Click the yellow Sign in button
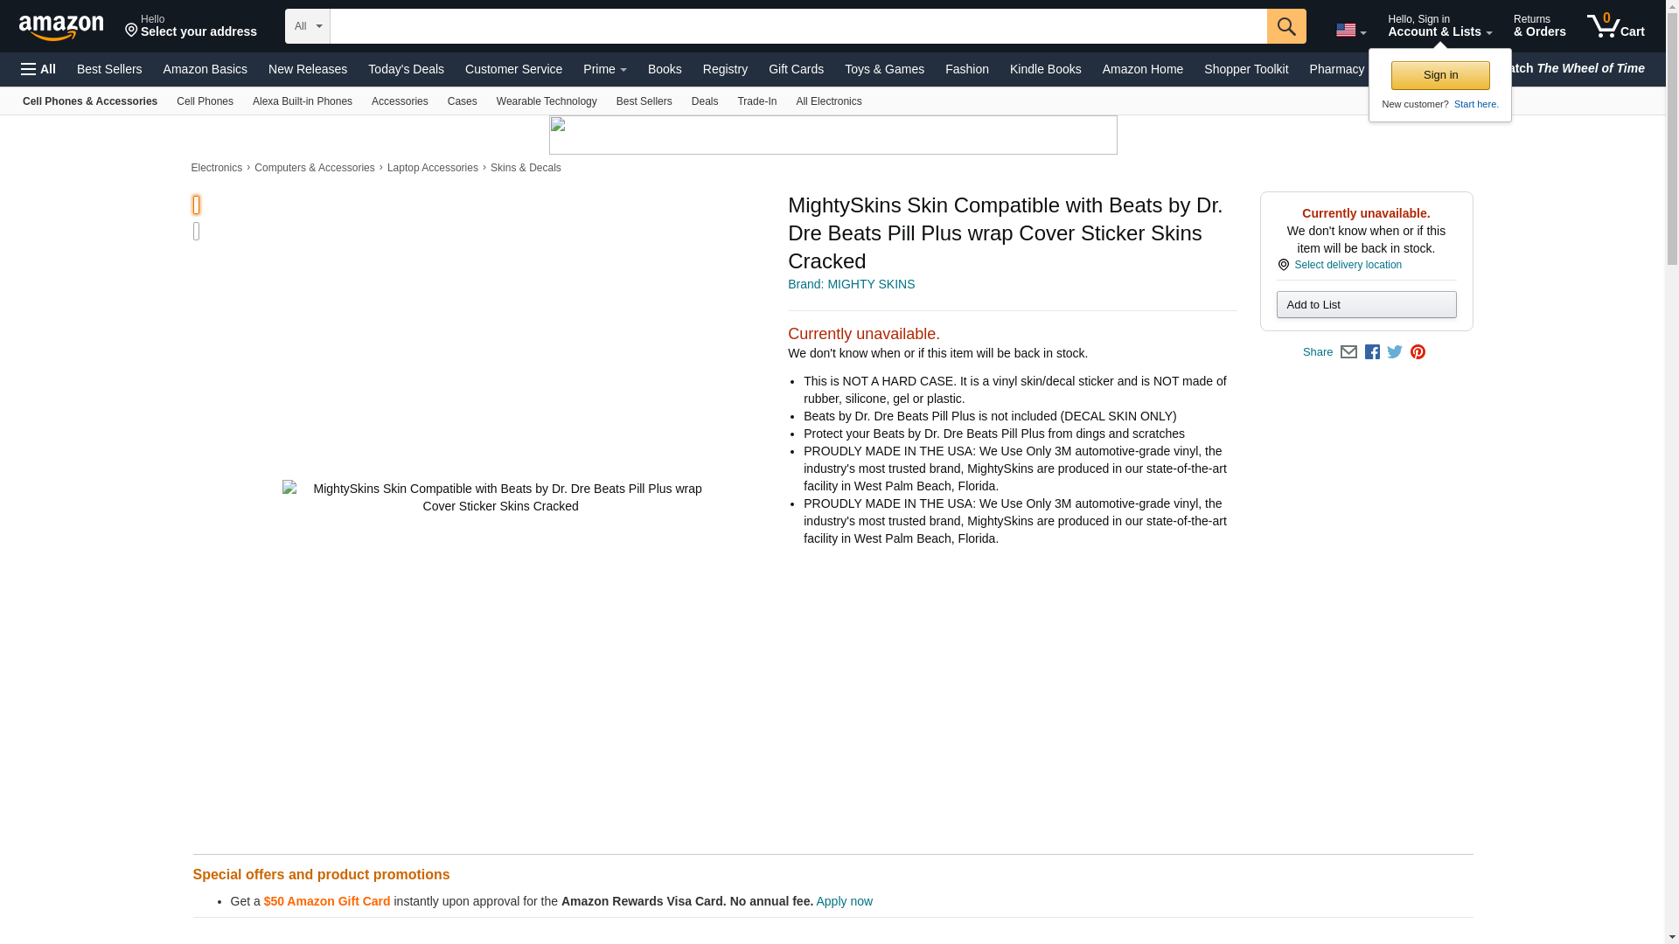This screenshot has width=1679, height=944. (1440, 75)
